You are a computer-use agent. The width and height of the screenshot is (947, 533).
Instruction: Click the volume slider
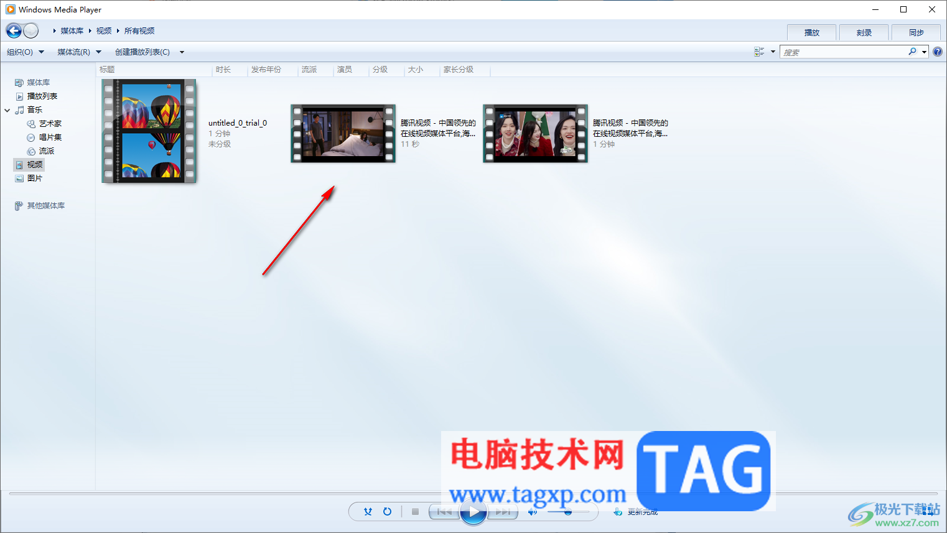tap(568, 512)
